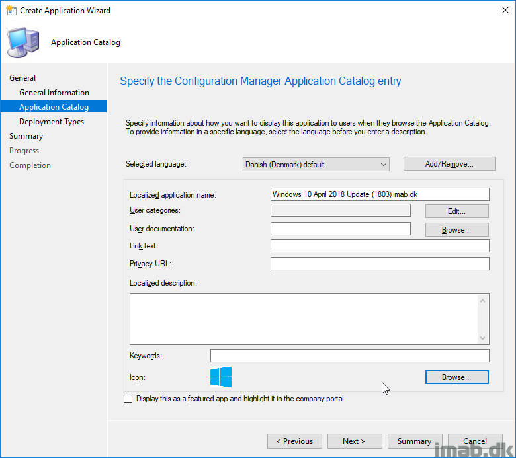Click the wizard title bar icon
Image resolution: width=516 pixels, height=458 pixels.
tap(11, 10)
